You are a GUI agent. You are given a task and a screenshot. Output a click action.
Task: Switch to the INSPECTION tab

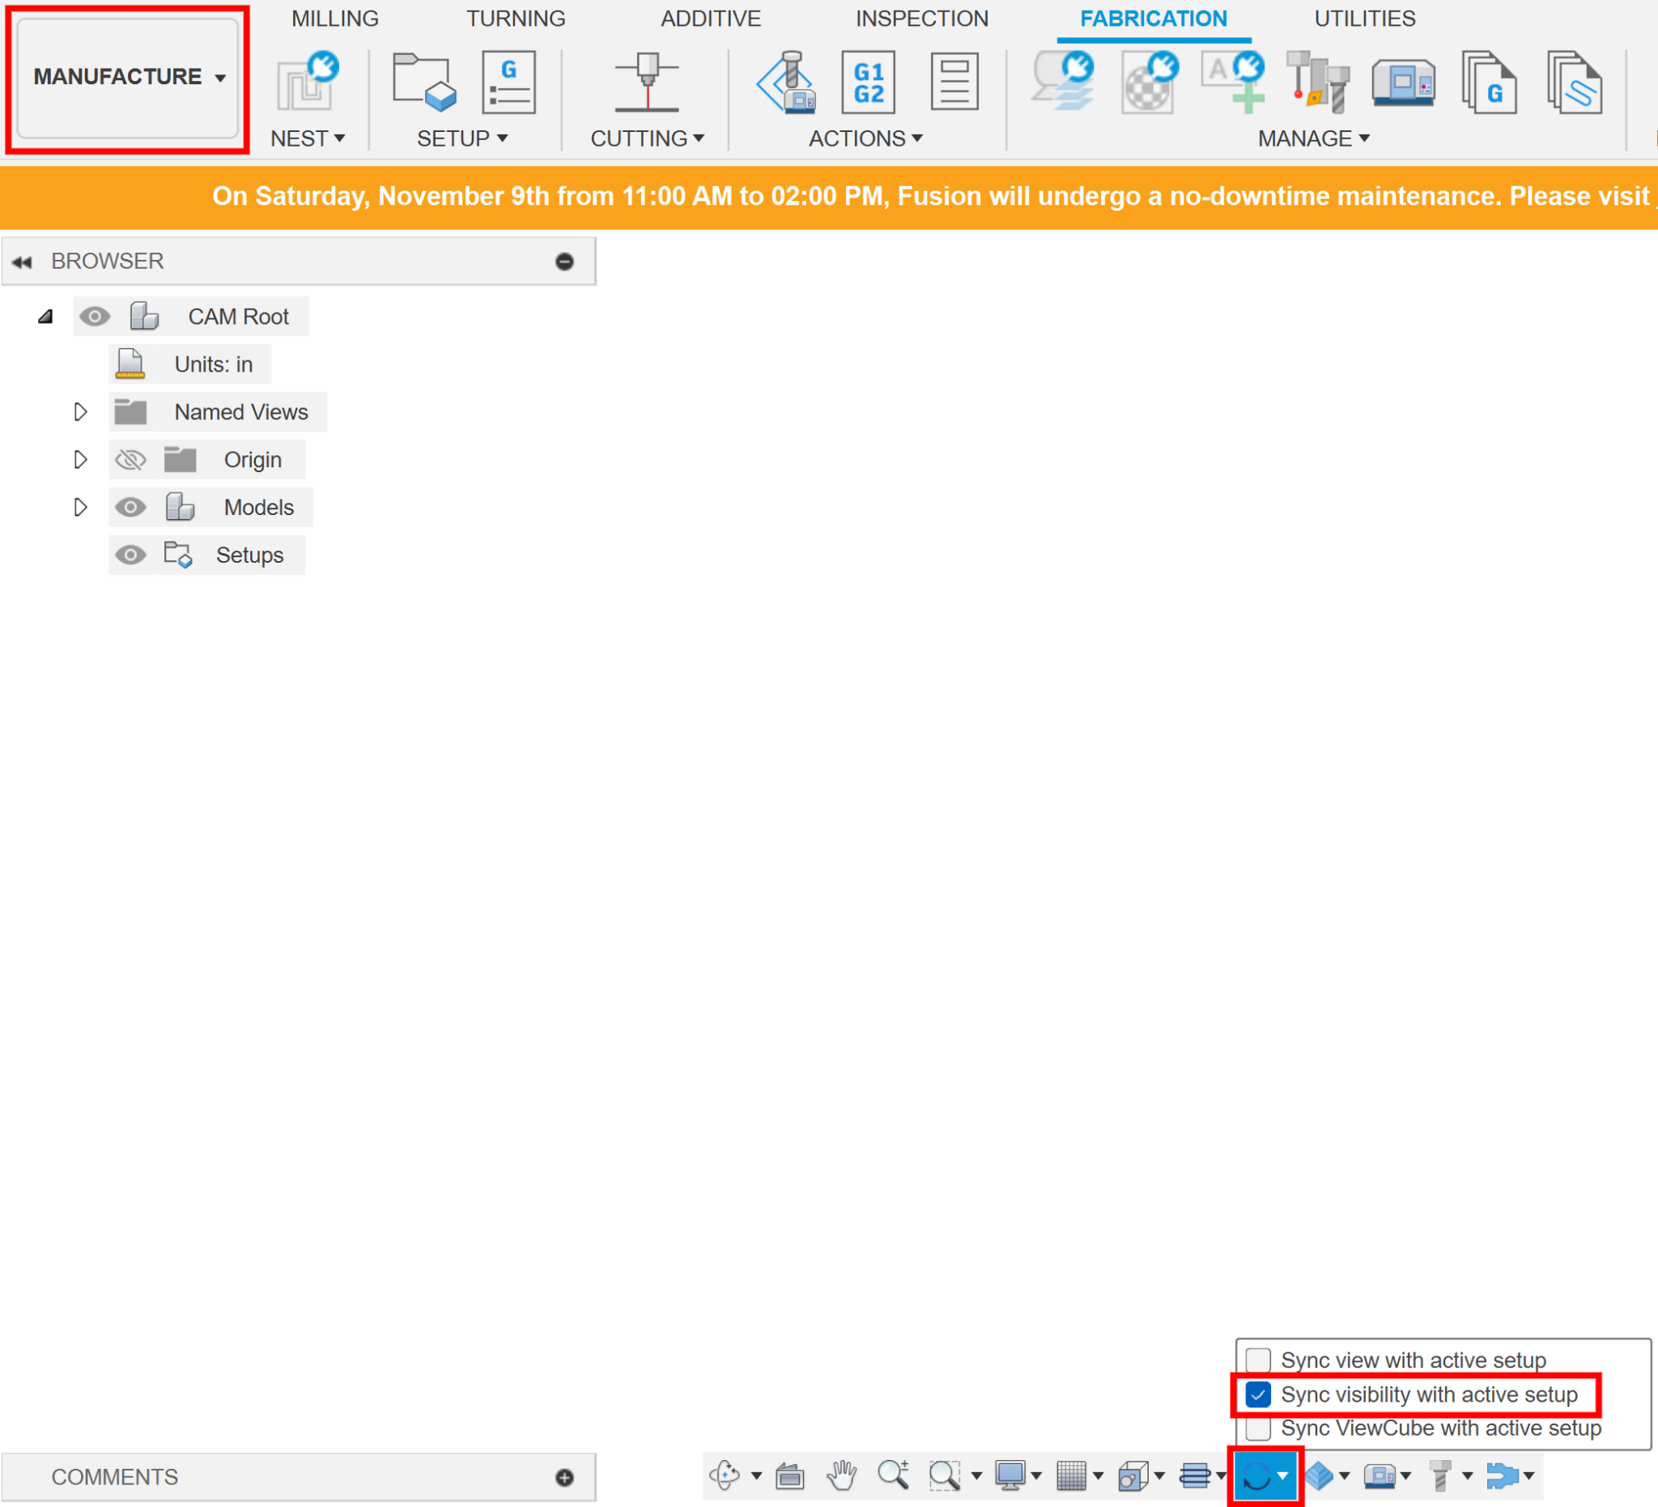pyautogui.click(x=921, y=18)
